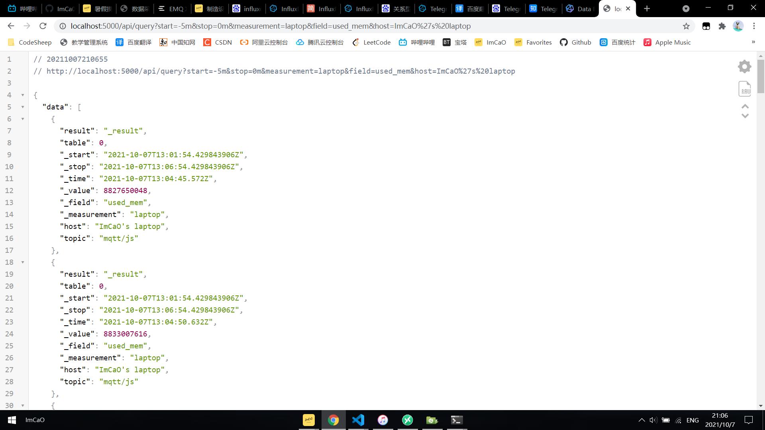The height and width of the screenshot is (430, 765).
Task: Collapse all nodes with up chevron
Action: 745,106
